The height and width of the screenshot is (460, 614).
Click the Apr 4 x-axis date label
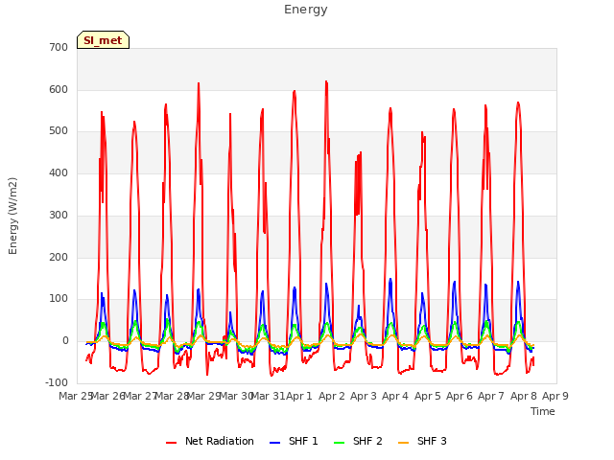395,396
